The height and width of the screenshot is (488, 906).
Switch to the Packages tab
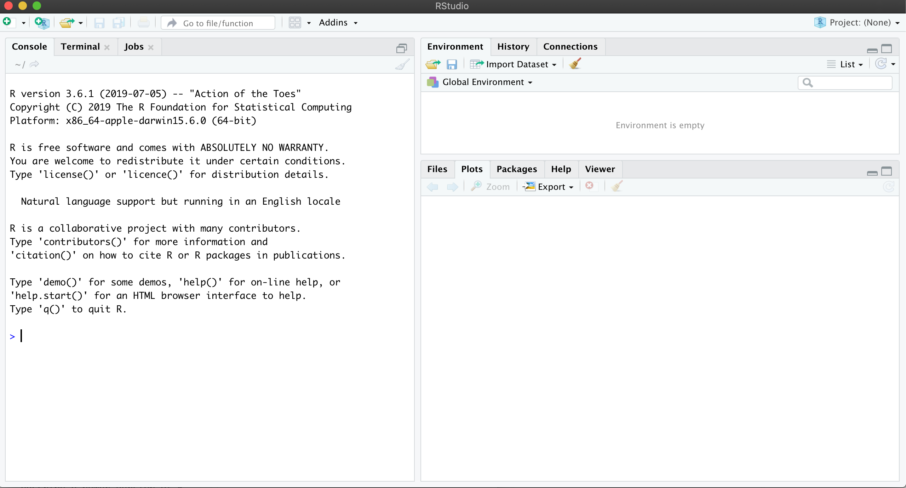[517, 169]
